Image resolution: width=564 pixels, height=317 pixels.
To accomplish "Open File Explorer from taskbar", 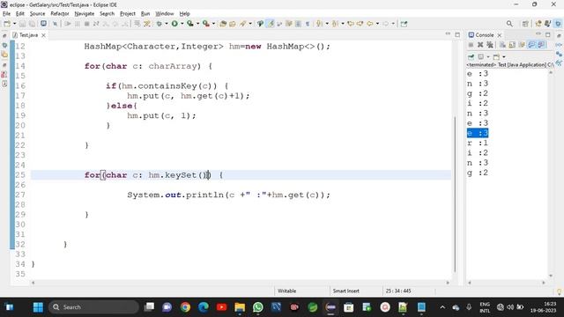I will [x=240, y=307].
